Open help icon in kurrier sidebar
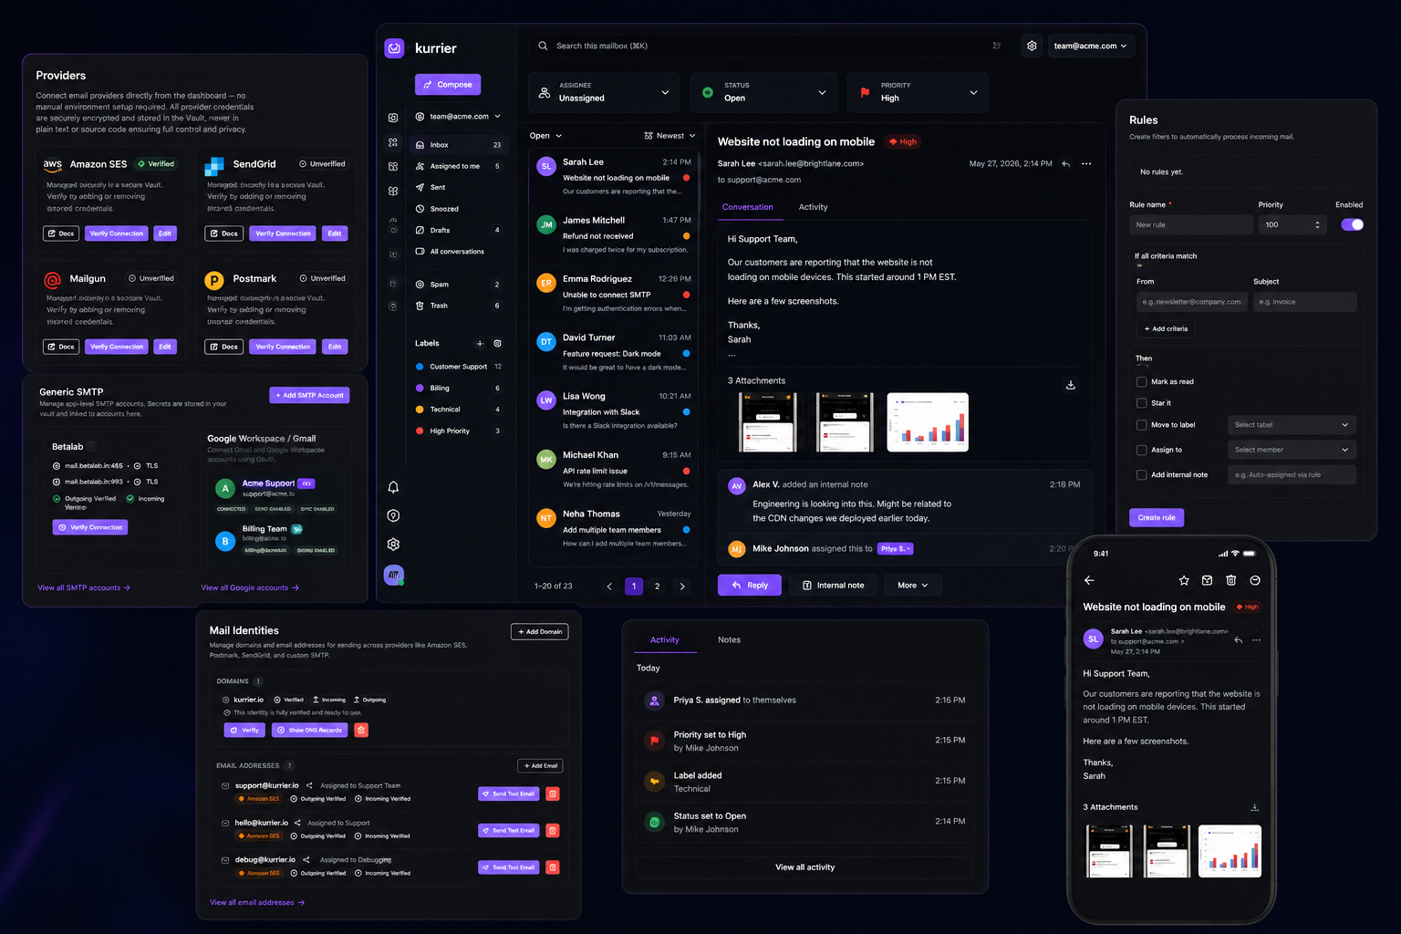The height and width of the screenshot is (934, 1401). click(x=393, y=515)
